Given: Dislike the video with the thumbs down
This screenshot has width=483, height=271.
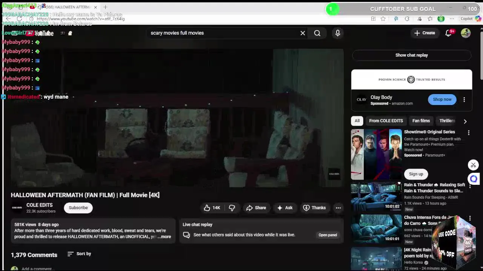Looking at the screenshot, I should 232,208.
